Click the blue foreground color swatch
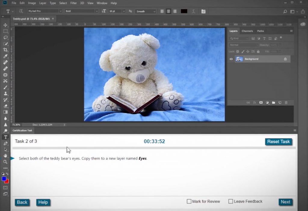 4,179
